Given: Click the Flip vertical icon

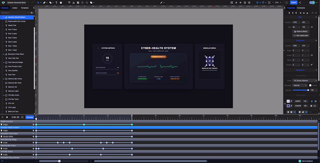Looking at the screenshot, I should pos(240,3).
